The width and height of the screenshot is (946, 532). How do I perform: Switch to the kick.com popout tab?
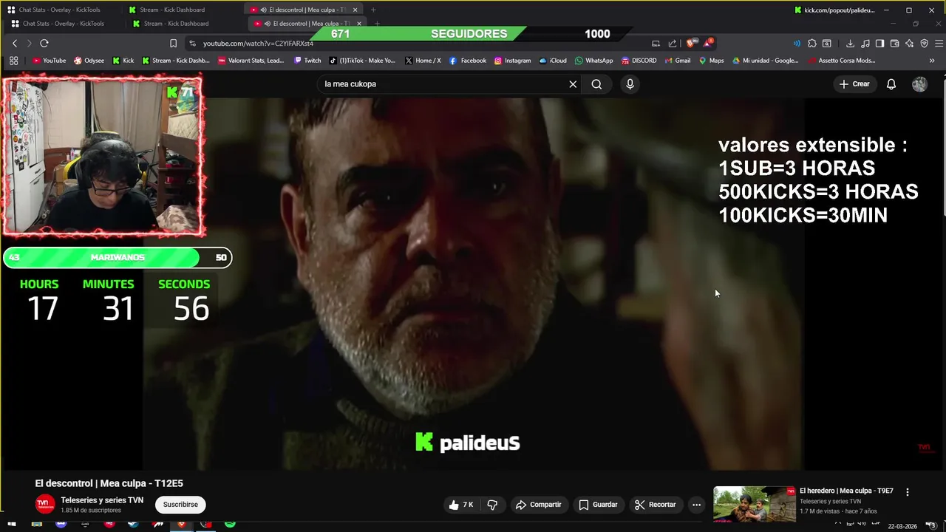835,10
